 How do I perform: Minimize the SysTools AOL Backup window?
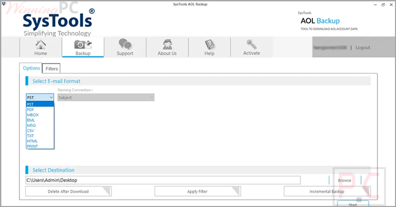click(x=375, y=5)
